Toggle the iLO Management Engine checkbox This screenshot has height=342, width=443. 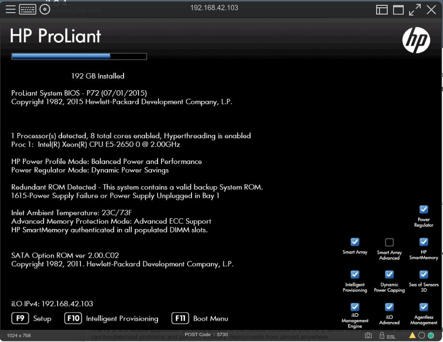click(x=355, y=307)
